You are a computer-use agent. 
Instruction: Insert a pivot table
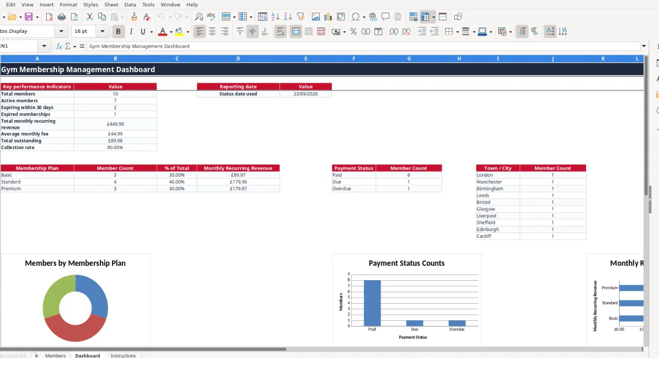341,17
